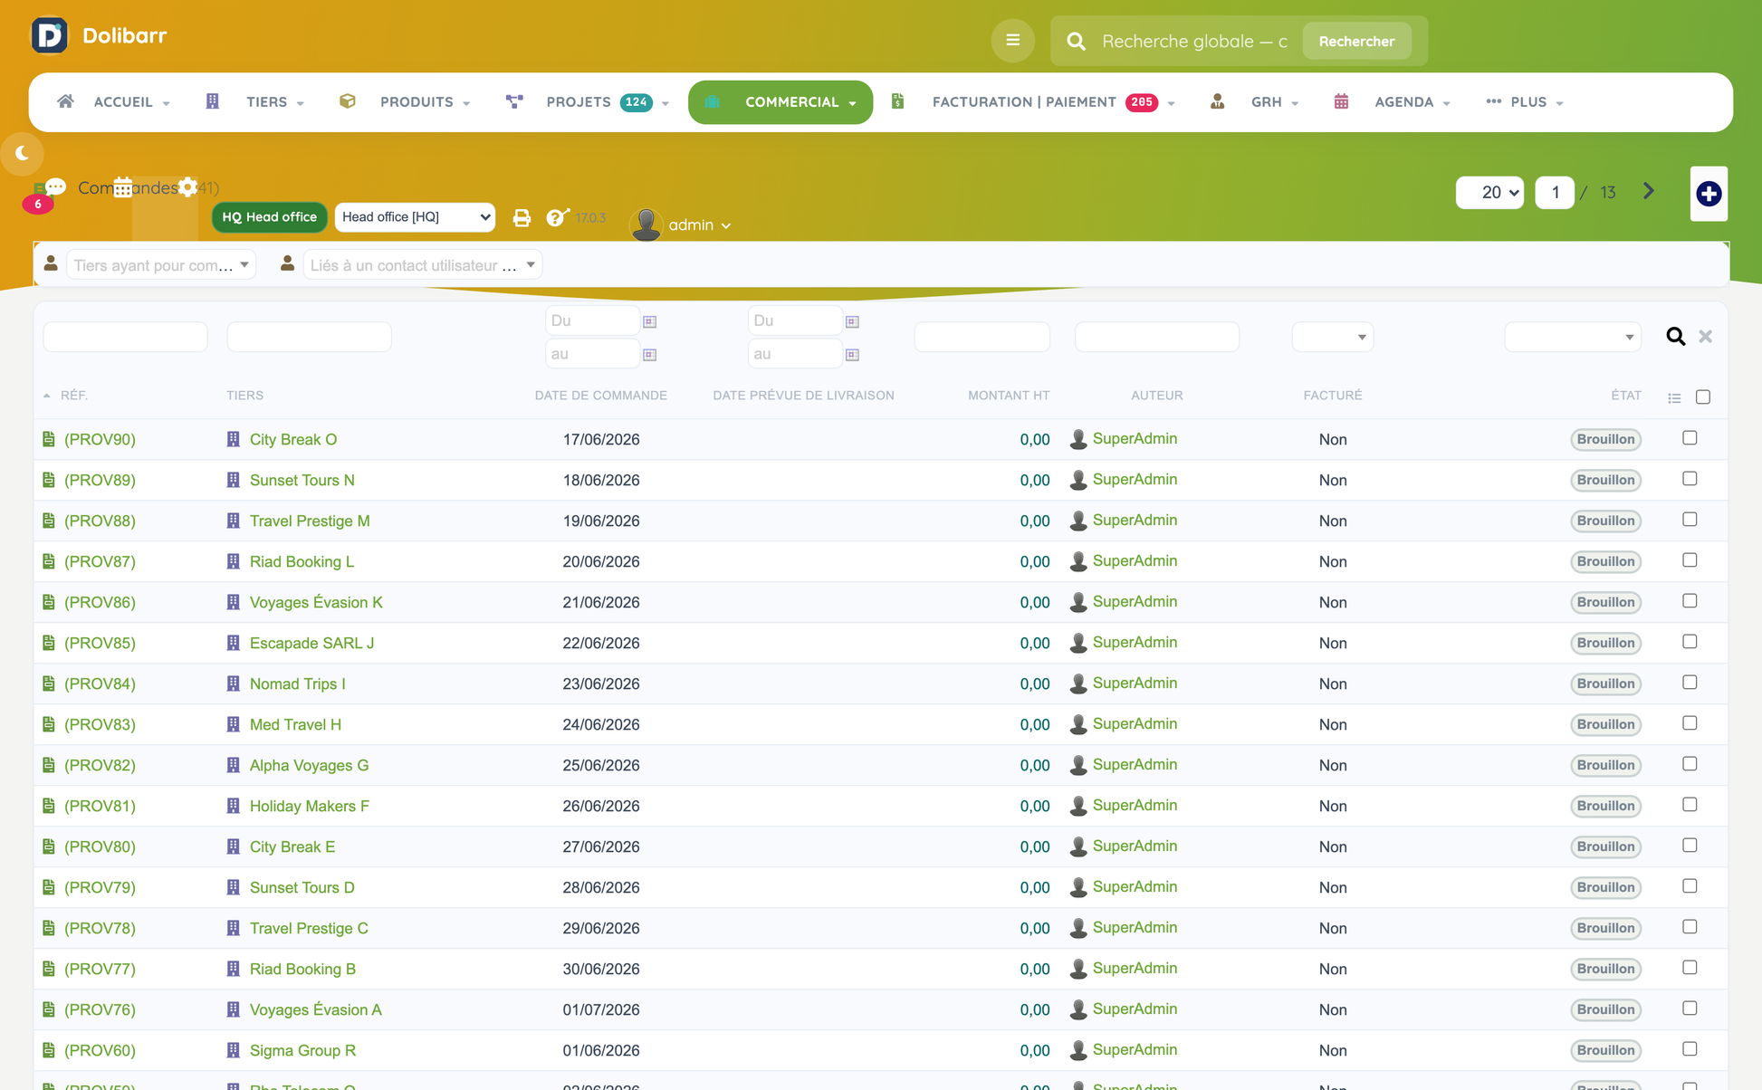Open rows-per-page 20 dropdown
1762x1090 pixels.
pyautogui.click(x=1489, y=192)
